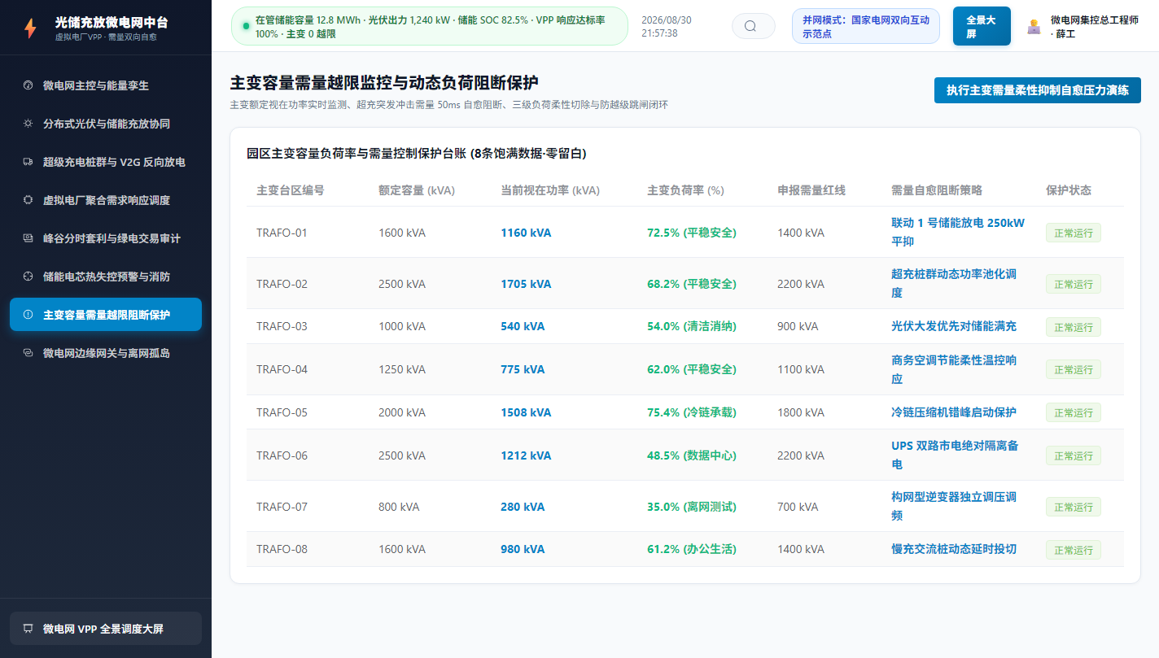Viewport: 1159px width, 658px height.
Task: Click 正常运行 status badge in TRAFO-08 row
Action: (x=1074, y=550)
